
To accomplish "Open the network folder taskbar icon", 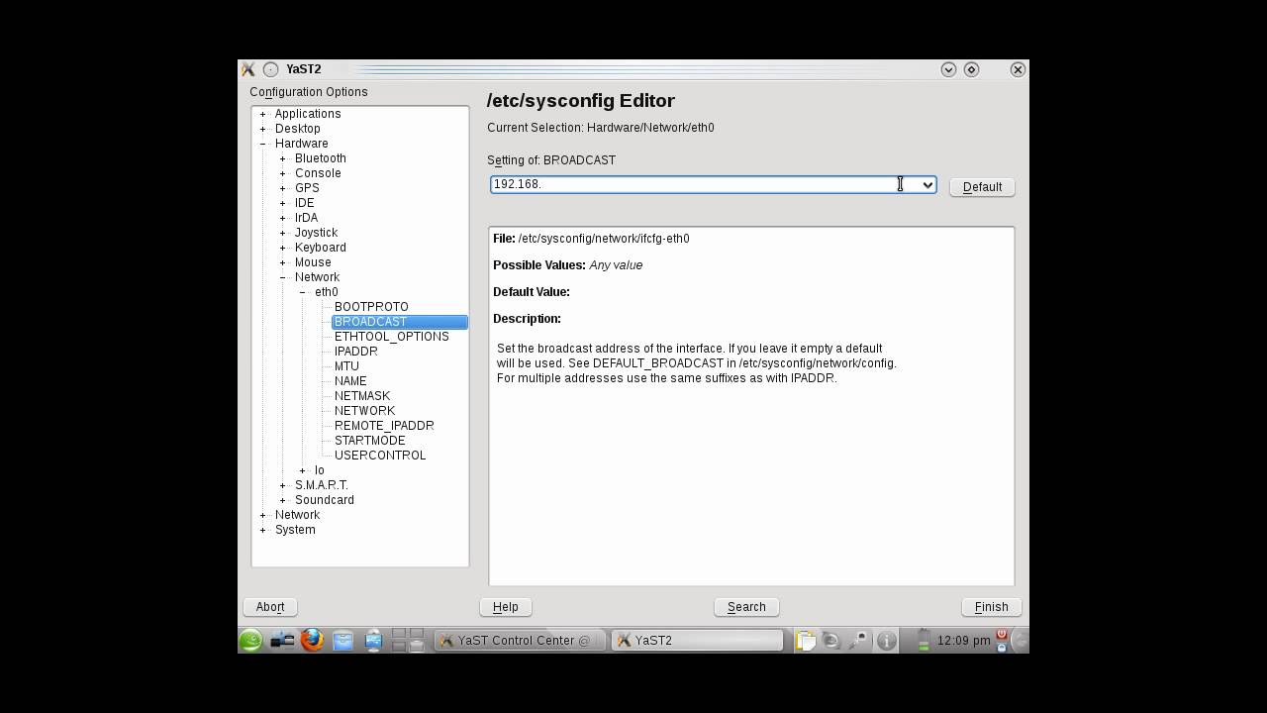I will click(373, 641).
